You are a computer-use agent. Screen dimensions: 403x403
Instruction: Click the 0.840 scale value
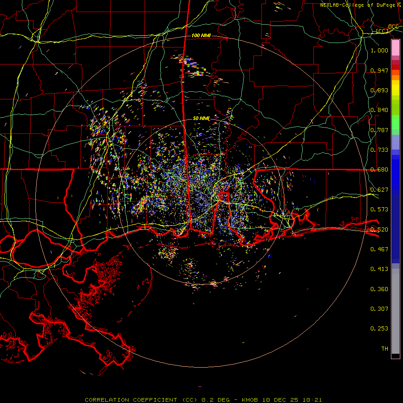(x=379, y=110)
